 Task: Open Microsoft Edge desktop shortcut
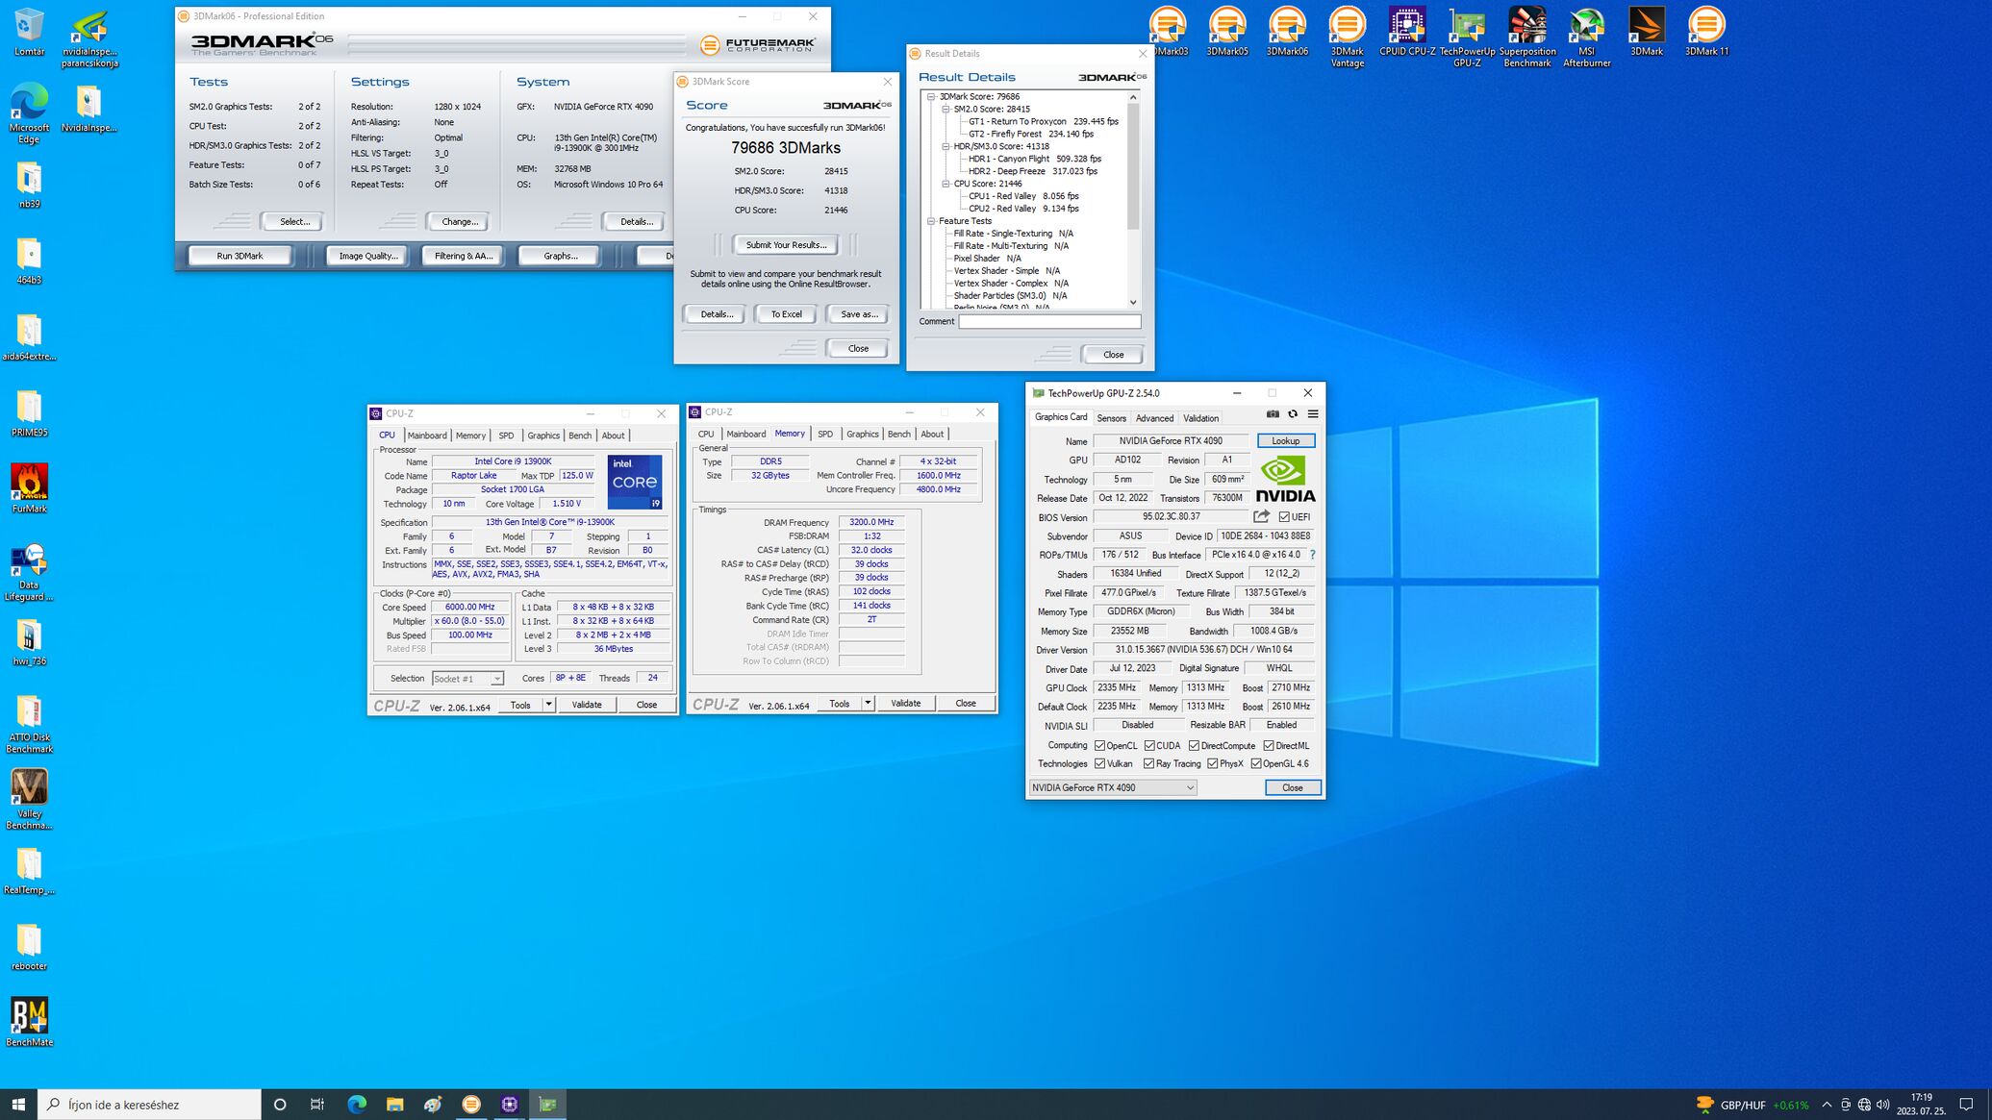pyautogui.click(x=29, y=112)
